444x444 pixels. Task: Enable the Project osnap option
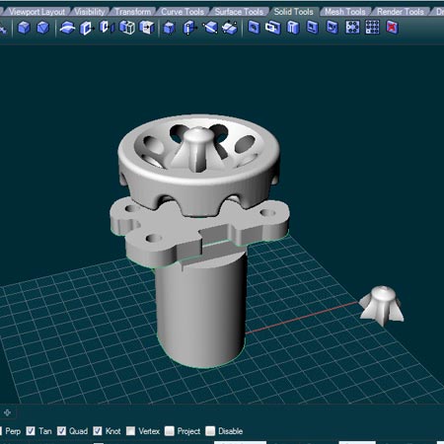click(170, 431)
